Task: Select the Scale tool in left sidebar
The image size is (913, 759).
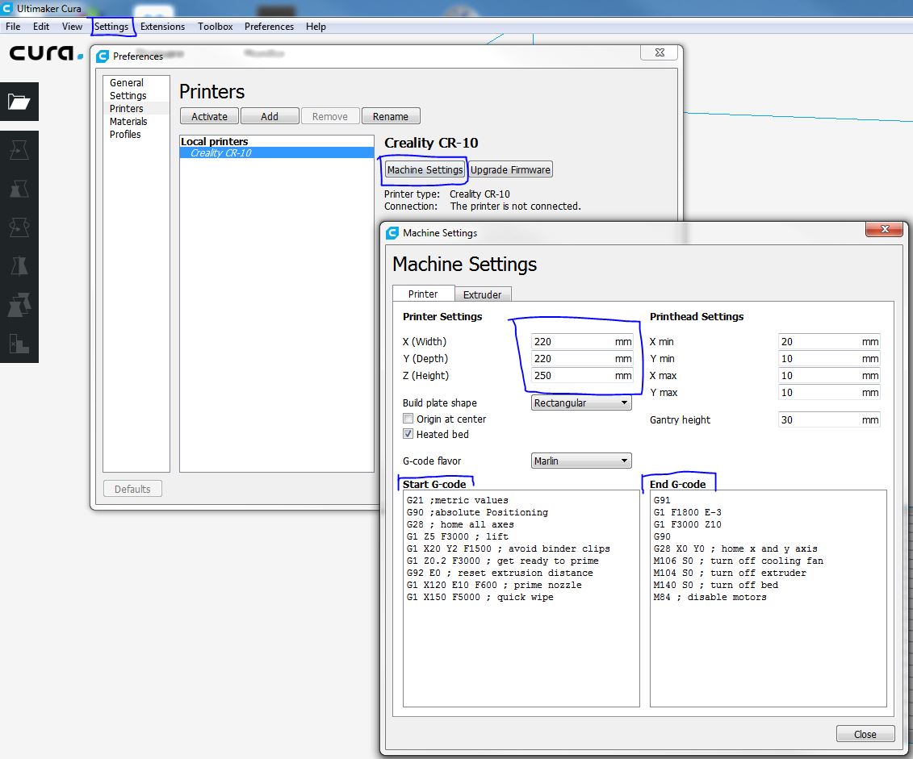Action: [19, 189]
